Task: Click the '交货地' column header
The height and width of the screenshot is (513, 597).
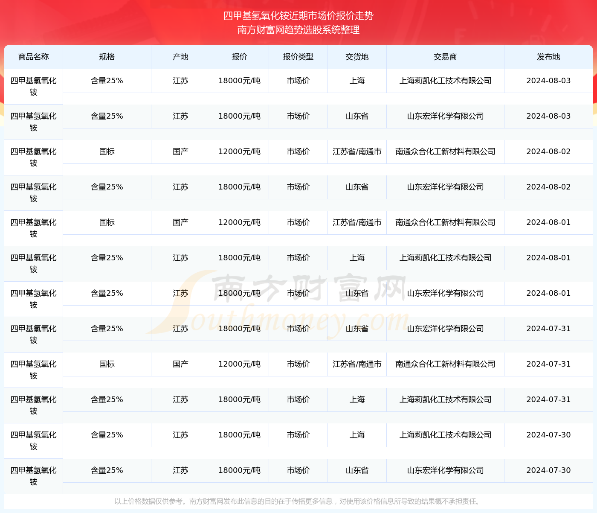Action: (357, 57)
